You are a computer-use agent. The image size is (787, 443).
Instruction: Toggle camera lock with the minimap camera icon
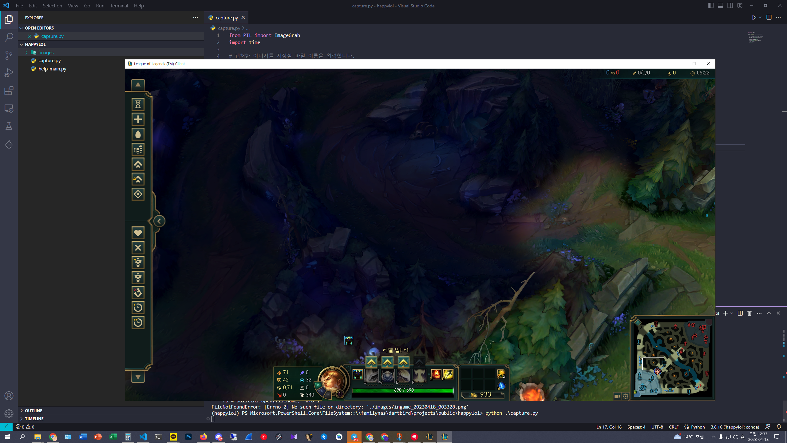[617, 396]
